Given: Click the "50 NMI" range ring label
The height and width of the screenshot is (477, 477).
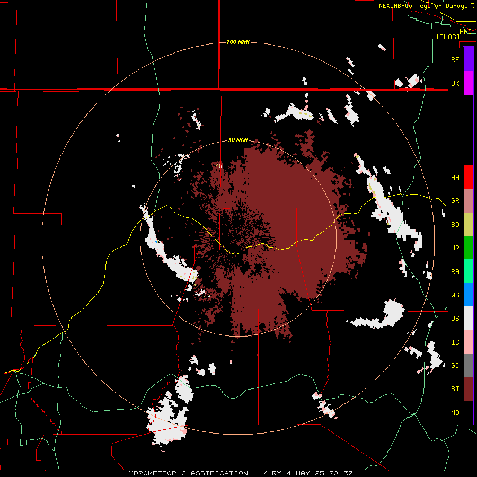Looking at the screenshot, I should [x=238, y=140].
